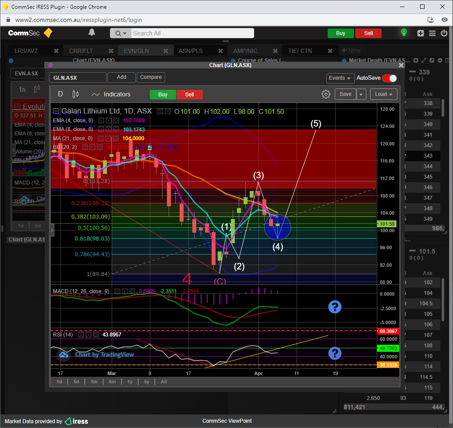Open settings gear for EMA (8, close, 0)
The width and height of the screenshot is (453, 428).
coord(108,129)
